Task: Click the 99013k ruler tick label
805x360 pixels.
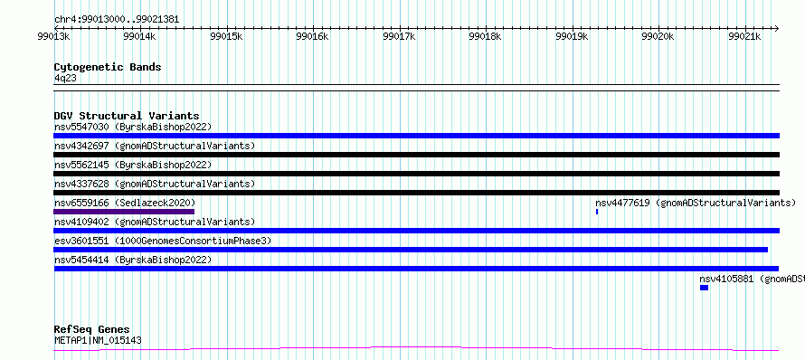Action: [x=54, y=36]
